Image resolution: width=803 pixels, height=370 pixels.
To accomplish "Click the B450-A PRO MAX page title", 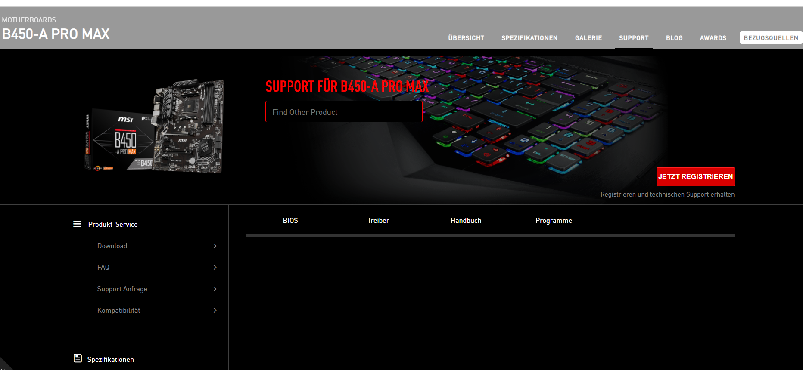I will point(56,34).
